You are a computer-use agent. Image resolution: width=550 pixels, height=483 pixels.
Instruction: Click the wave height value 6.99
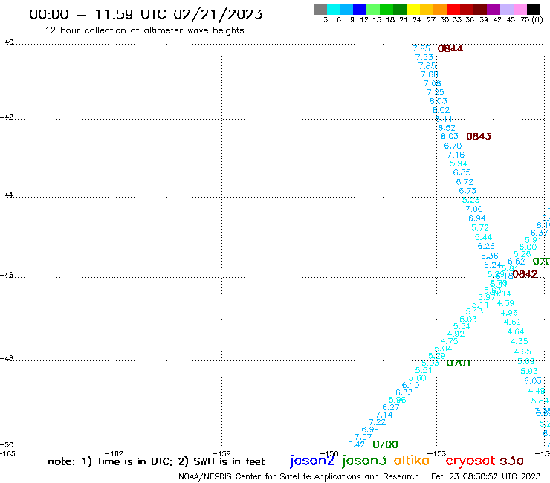(370, 429)
